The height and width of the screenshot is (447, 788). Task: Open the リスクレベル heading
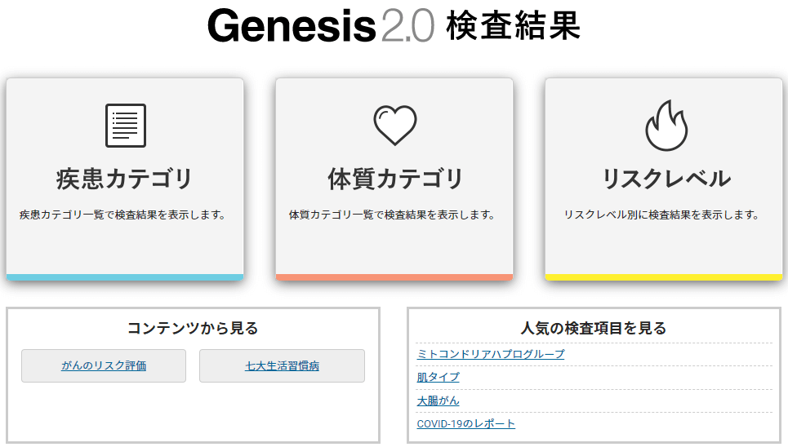[666, 179]
